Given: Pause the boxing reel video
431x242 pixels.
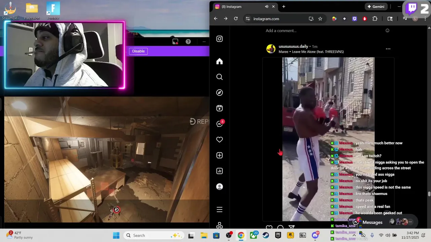Looking at the screenshot, I should (328, 139).
